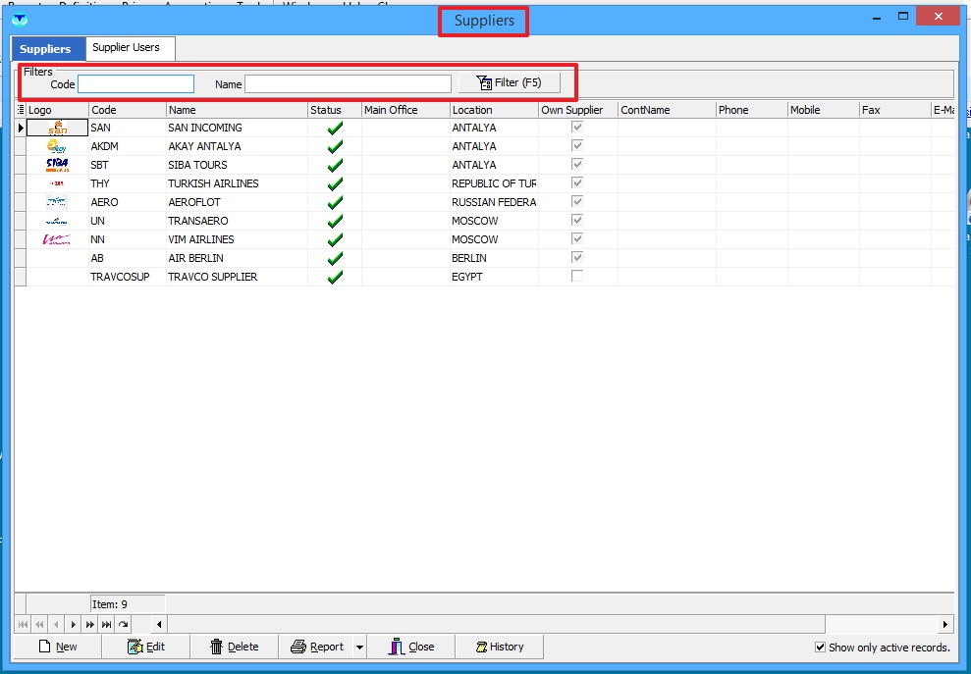This screenshot has height=674, width=971.
Task: Click the next page double-arrow navigator icon
Action: click(x=89, y=624)
